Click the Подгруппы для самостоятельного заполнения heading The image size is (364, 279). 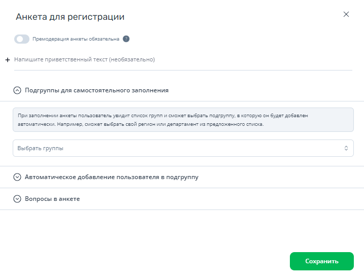96,90
